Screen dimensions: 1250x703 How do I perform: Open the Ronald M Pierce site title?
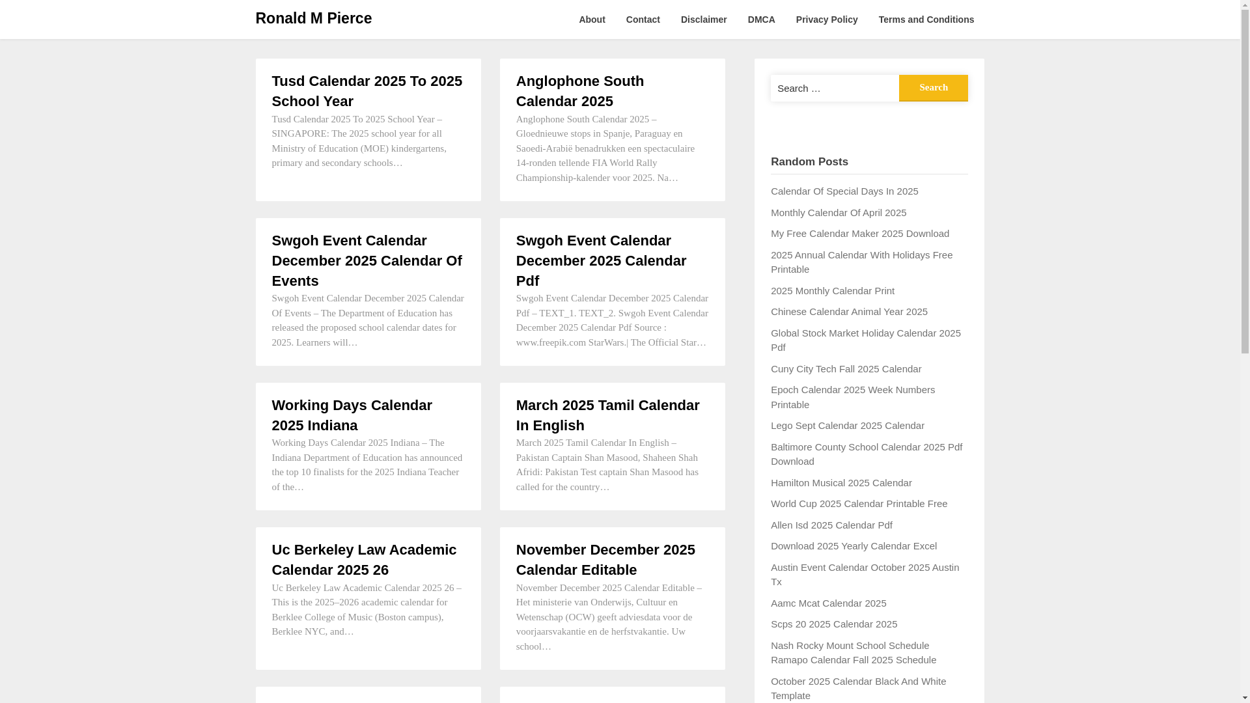click(313, 18)
